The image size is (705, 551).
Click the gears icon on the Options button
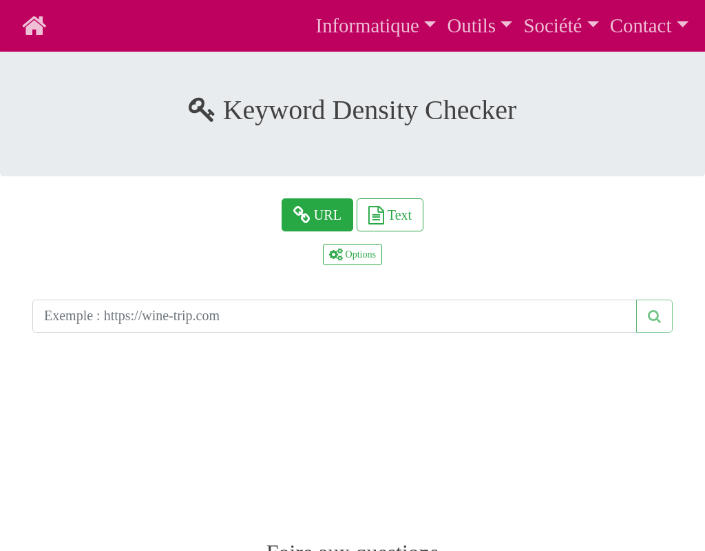(335, 254)
